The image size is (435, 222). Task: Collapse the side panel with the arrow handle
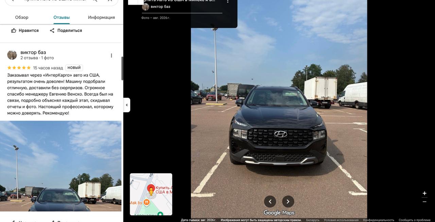click(127, 105)
